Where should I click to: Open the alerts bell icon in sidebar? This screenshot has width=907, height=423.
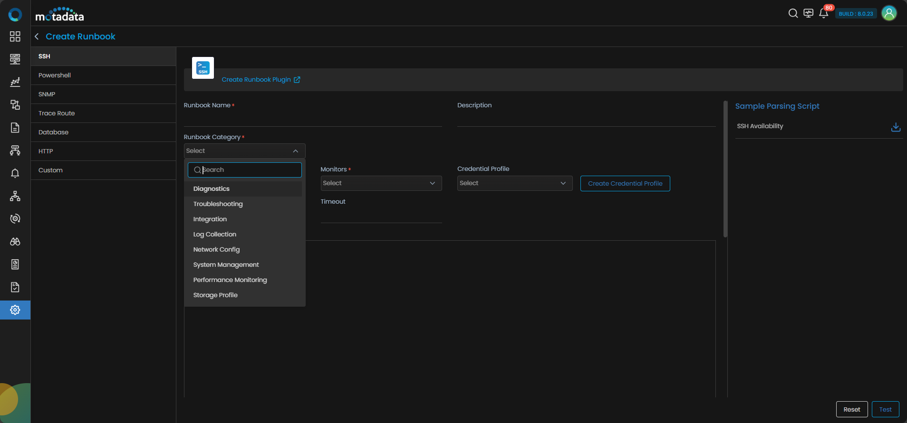pos(15,173)
